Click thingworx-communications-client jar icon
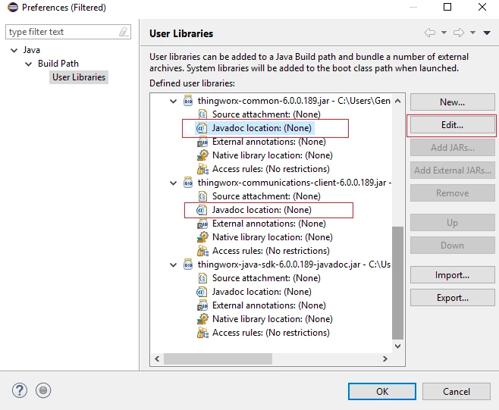The image size is (499, 410). [x=188, y=183]
